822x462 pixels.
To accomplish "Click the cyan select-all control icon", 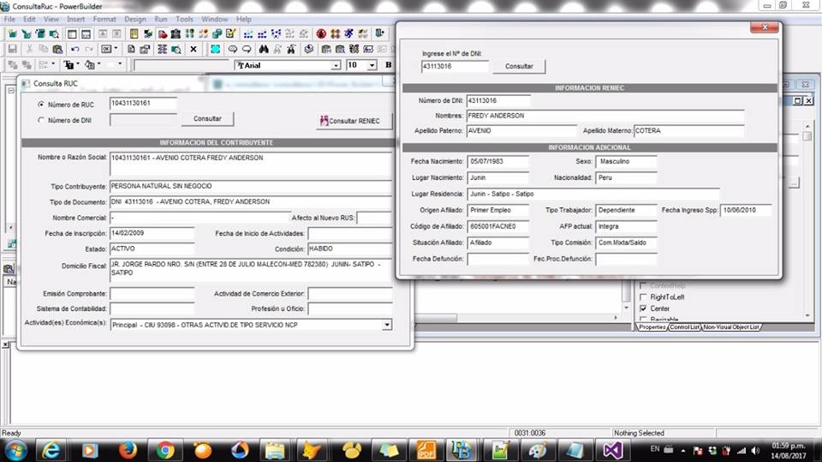I will (215, 49).
